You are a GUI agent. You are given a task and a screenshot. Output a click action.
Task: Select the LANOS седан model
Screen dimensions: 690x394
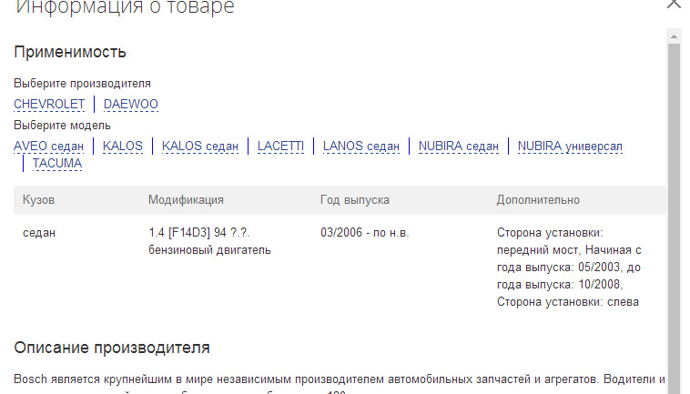tap(361, 146)
